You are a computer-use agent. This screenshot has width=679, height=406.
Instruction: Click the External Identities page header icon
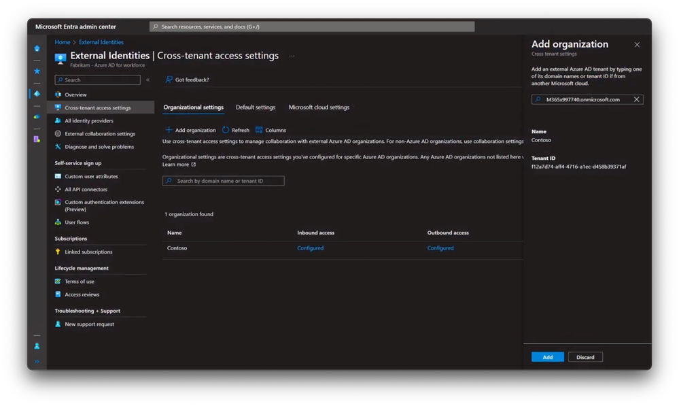[x=60, y=58]
